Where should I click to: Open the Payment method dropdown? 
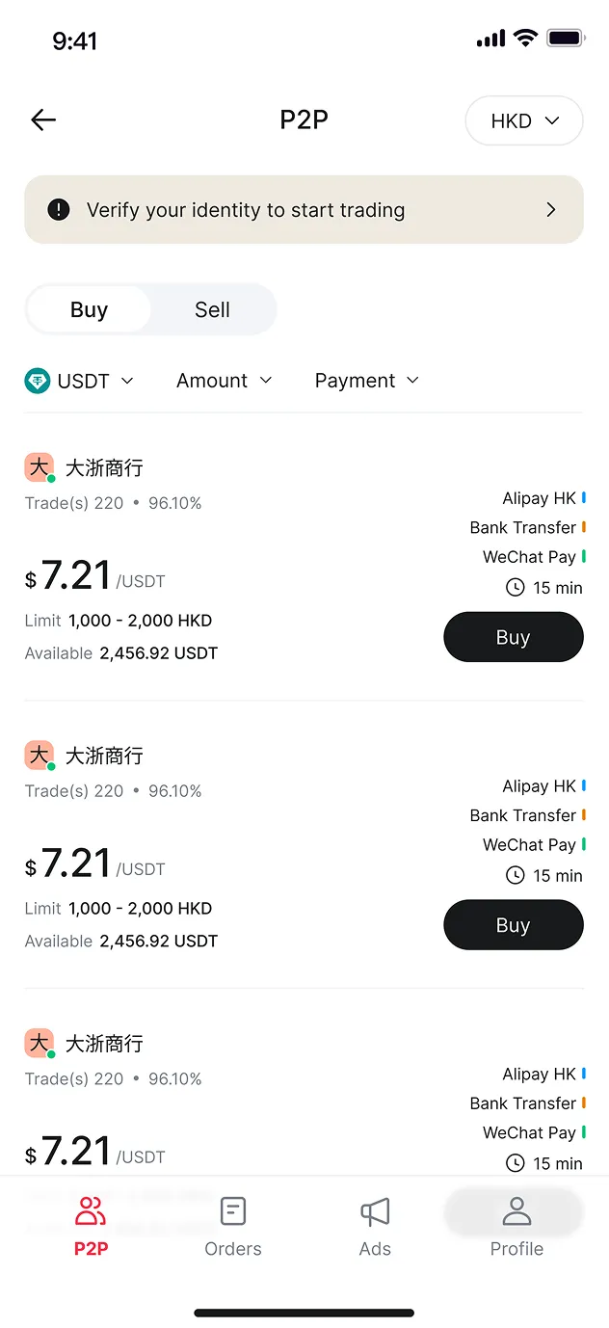point(366,381)
